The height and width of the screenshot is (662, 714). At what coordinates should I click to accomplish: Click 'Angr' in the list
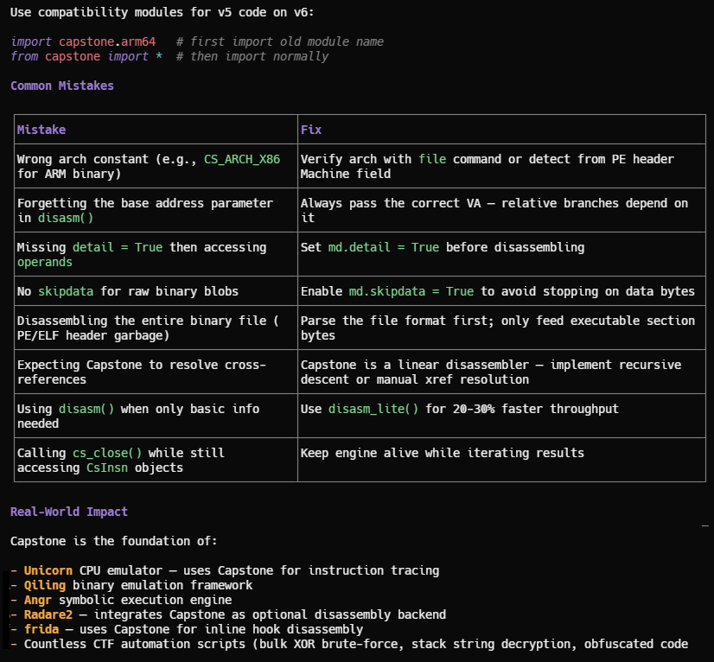38,600
